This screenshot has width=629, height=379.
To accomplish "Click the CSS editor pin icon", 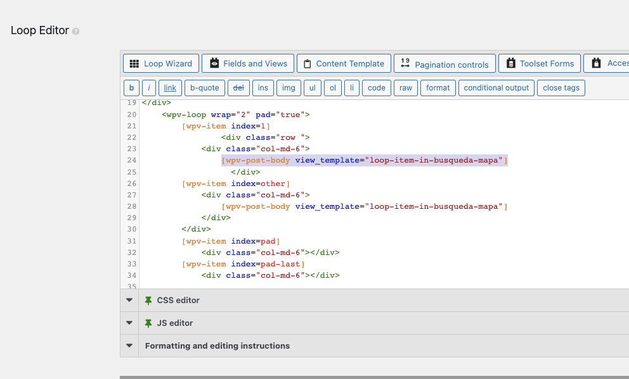I will click(x=148, y=300).
